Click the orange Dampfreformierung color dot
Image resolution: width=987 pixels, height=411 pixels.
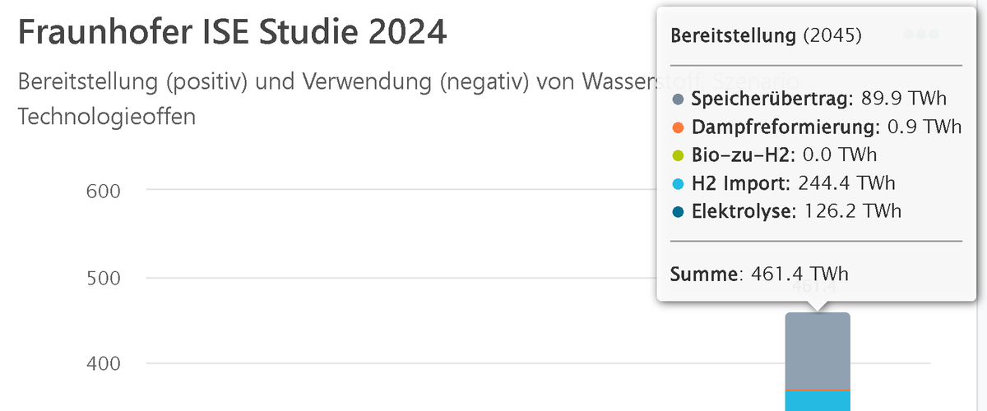tap(679, 127)
